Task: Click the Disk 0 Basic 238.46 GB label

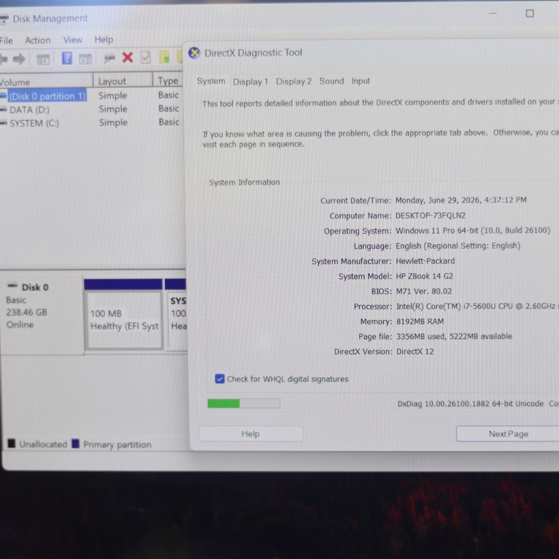Action: [41, 314]
